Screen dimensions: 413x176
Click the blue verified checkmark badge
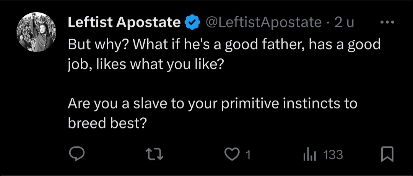point(193,22)
